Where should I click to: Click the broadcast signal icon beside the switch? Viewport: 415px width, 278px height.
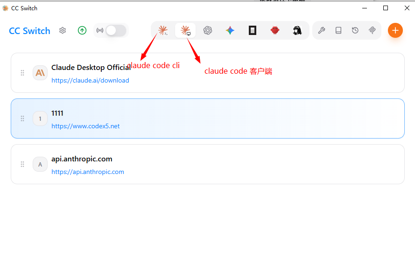point(100,30)
